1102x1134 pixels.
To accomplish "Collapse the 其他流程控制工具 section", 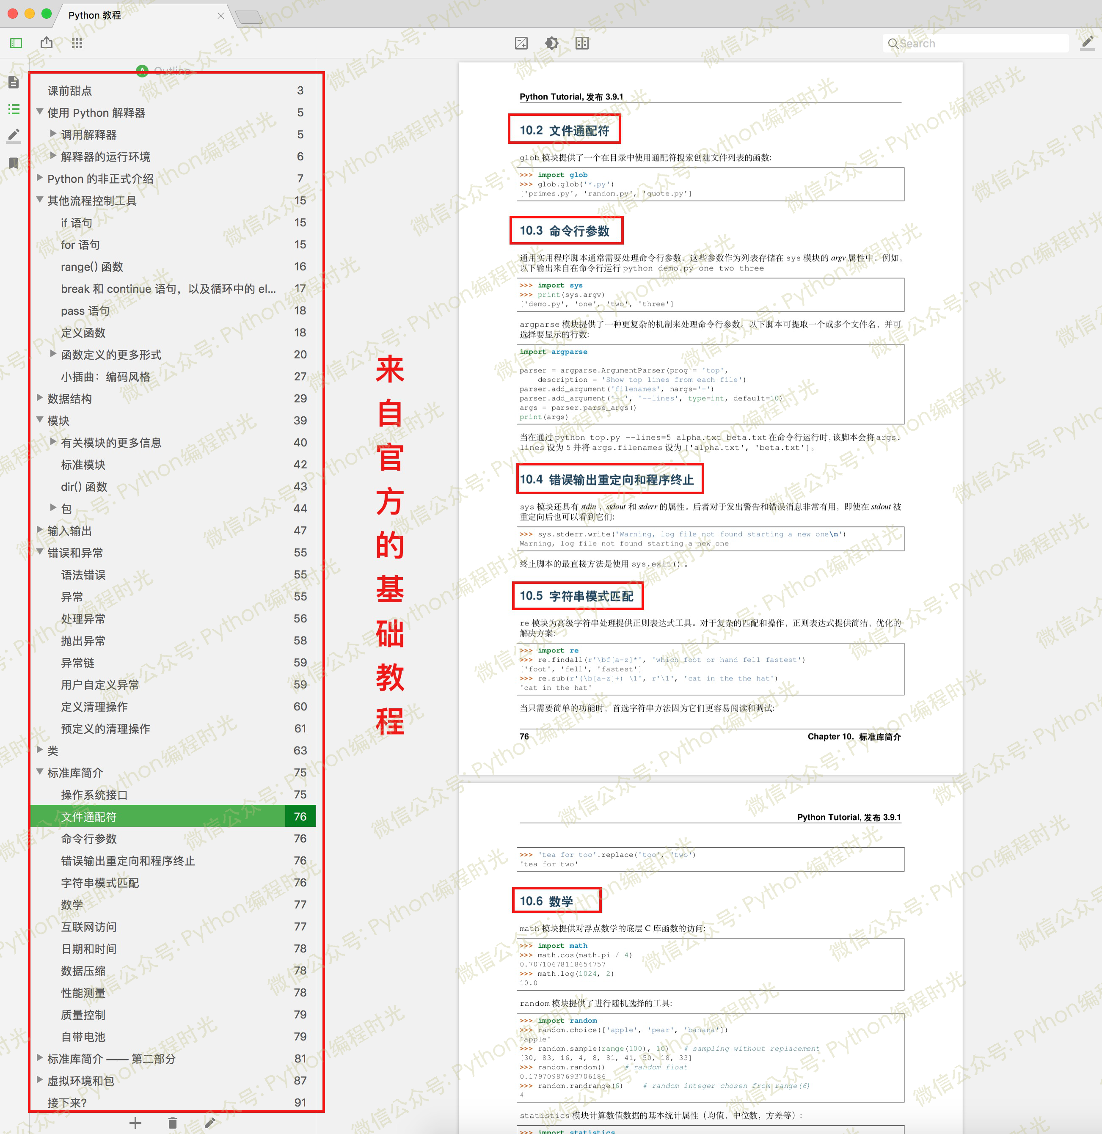I will pyautogui.click(x=40, y=200).
